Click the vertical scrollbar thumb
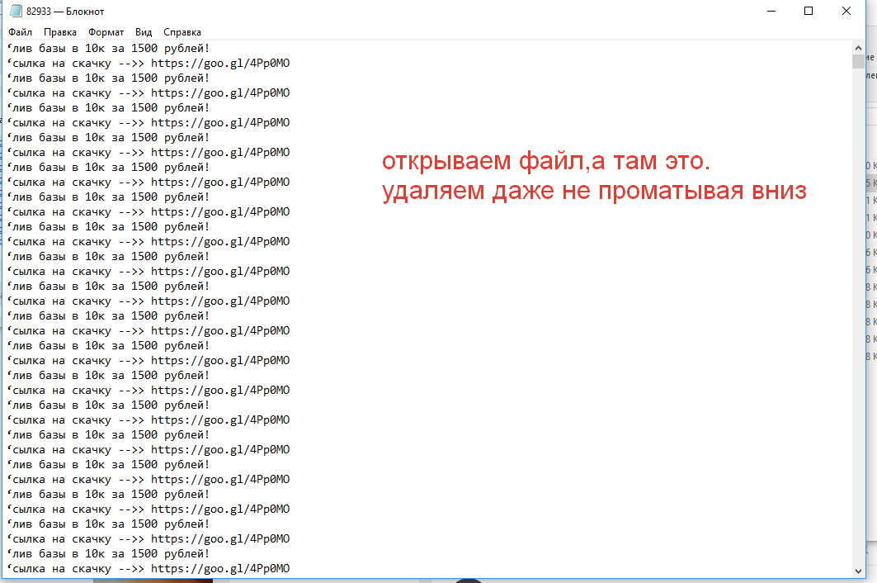 tap(858, 62)
